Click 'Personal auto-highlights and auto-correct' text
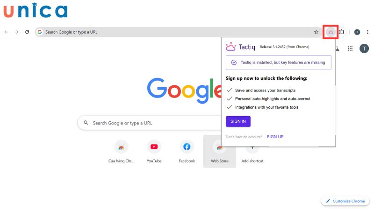 (273, 98)
